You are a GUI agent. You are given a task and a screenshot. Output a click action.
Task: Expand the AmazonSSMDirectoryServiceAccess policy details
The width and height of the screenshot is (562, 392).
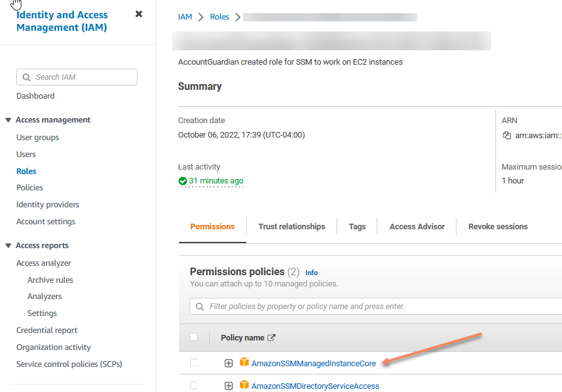click(229, 386)
